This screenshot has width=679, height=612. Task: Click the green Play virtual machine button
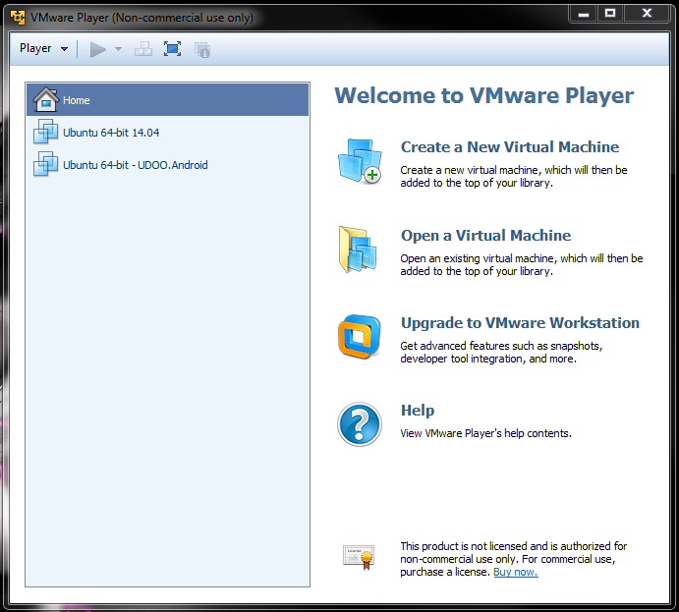tap(98, 49)
